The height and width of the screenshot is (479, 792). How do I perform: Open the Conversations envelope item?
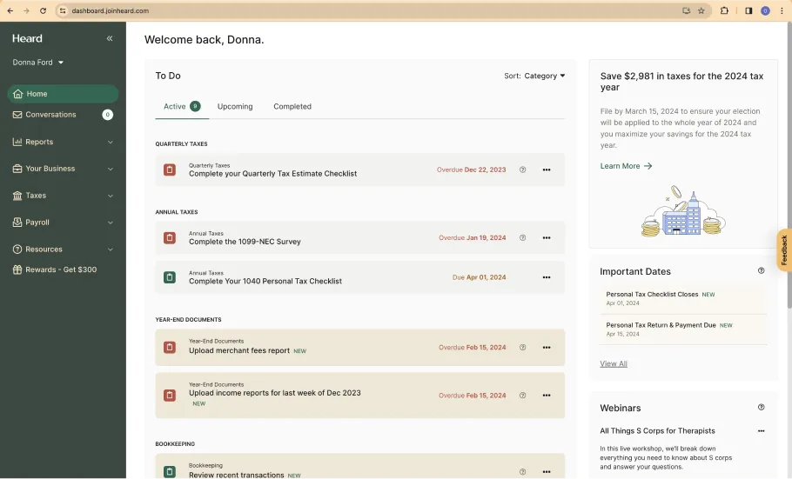coord(63,115)
